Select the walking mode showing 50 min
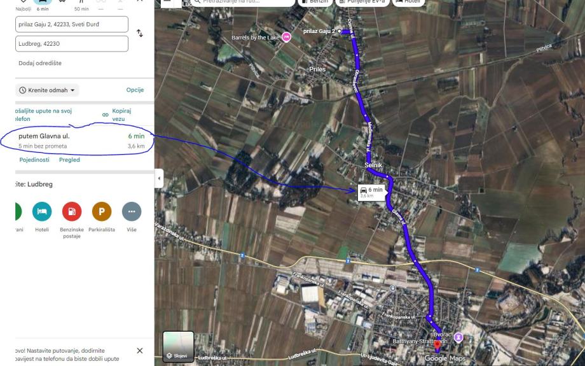Image resolution: width=585 pixels, height=366 pixels. pyautogui.click(x=81, y=4)
